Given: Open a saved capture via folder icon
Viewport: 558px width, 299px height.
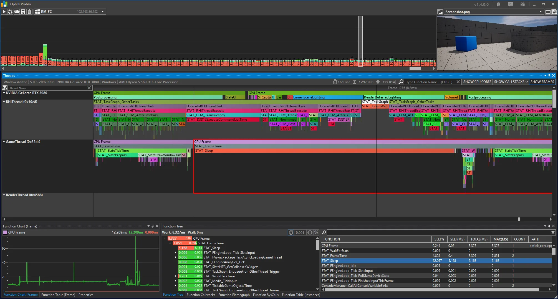Looking at the screenshot, I should click(17, 12).
